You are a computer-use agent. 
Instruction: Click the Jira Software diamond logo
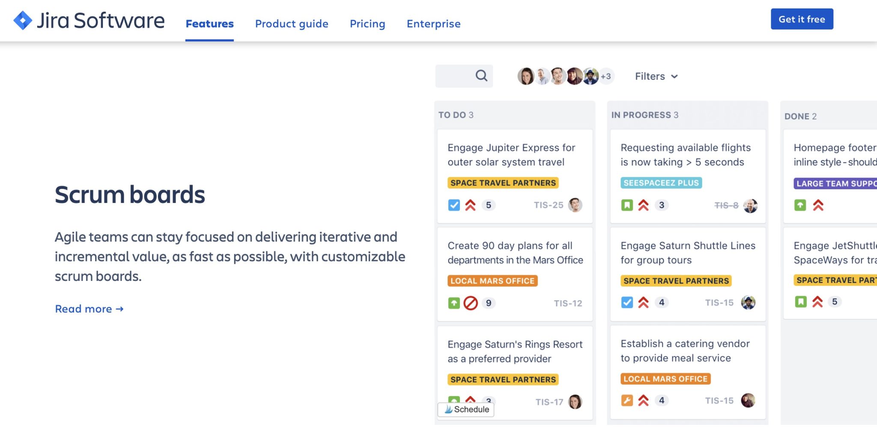pos(23,20)
